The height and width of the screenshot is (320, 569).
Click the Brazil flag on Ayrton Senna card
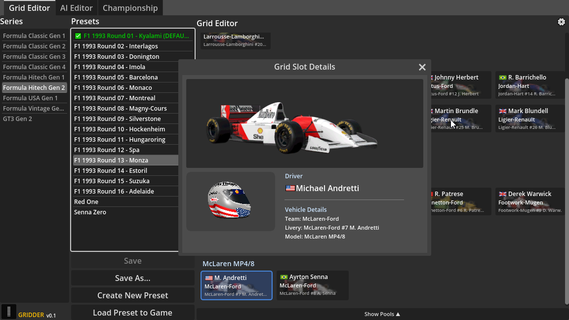coord(284,277)
